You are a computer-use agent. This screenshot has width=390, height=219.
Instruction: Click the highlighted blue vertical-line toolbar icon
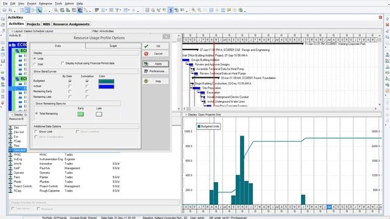pyautogui.click(x=171, y=10)
